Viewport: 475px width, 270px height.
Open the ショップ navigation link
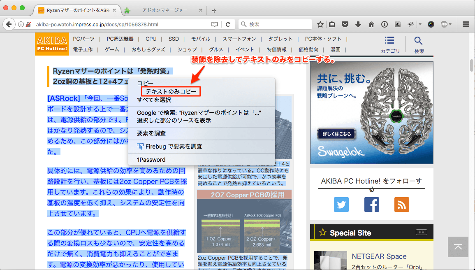(187, 49)
